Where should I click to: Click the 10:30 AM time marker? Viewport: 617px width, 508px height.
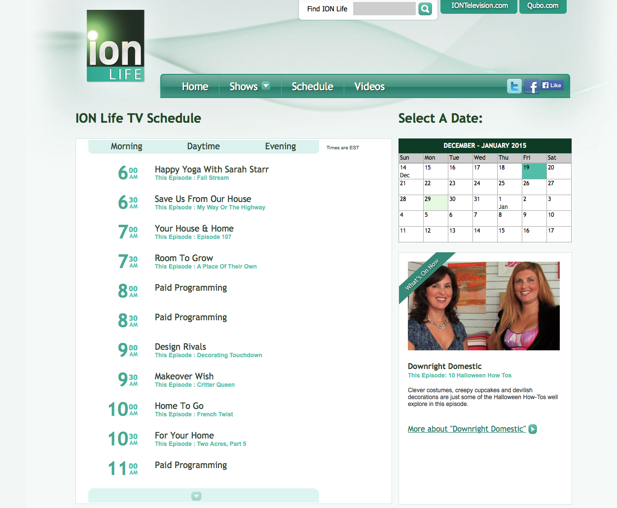point(123,439)
